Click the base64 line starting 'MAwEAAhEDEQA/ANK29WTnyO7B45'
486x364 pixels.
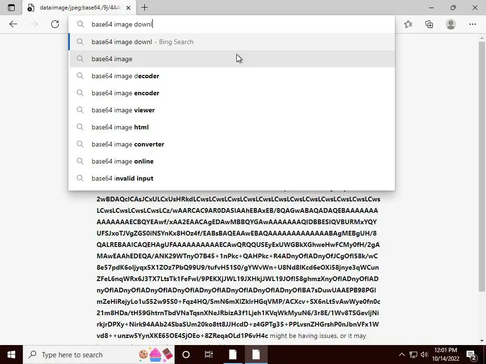pos(237,256)
